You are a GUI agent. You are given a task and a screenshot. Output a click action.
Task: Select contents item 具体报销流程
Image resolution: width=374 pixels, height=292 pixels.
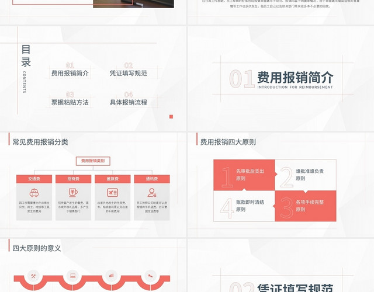(129, 103)
